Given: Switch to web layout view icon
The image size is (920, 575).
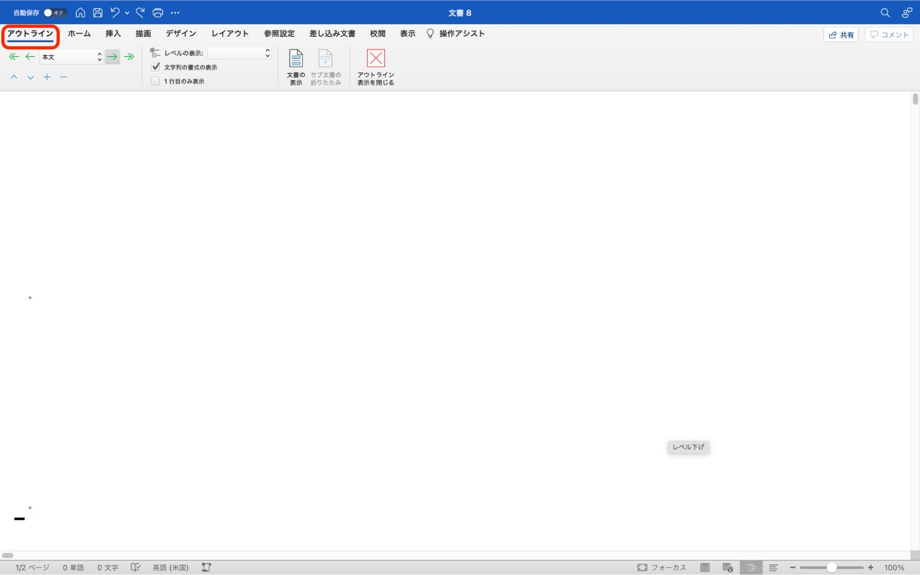Looking at the screenshot, I should (728, 568).
